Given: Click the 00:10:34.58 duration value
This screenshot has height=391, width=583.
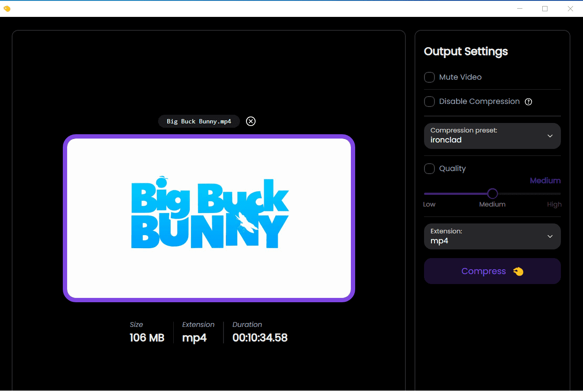Looking at the screenshot, I should (260, 338).
